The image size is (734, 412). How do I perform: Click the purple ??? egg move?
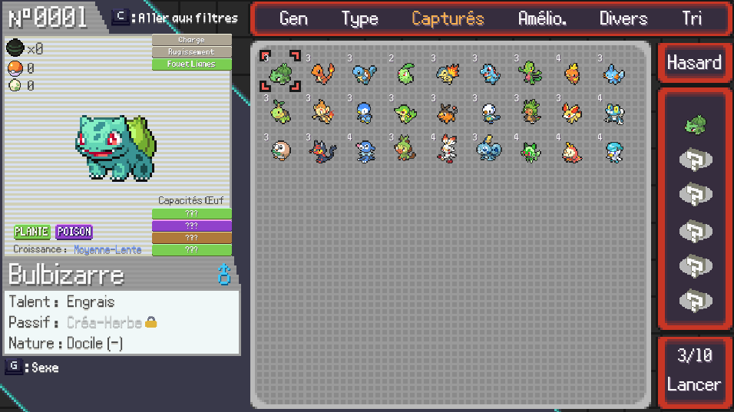[x=191, y=226]
